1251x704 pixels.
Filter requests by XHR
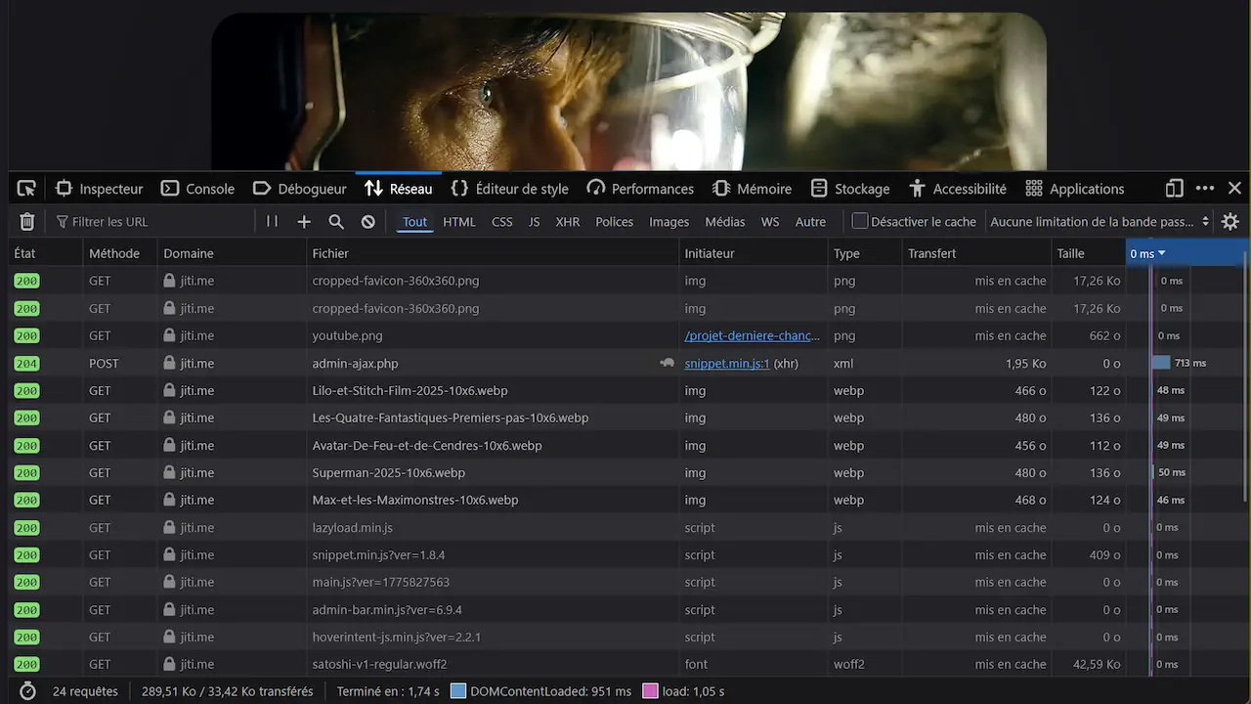[x=568, y=222]
